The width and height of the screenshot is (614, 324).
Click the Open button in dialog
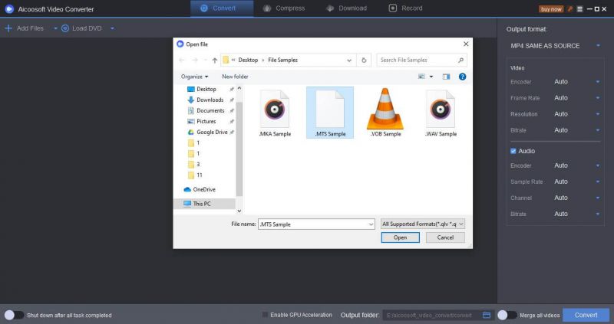[400, 237]
